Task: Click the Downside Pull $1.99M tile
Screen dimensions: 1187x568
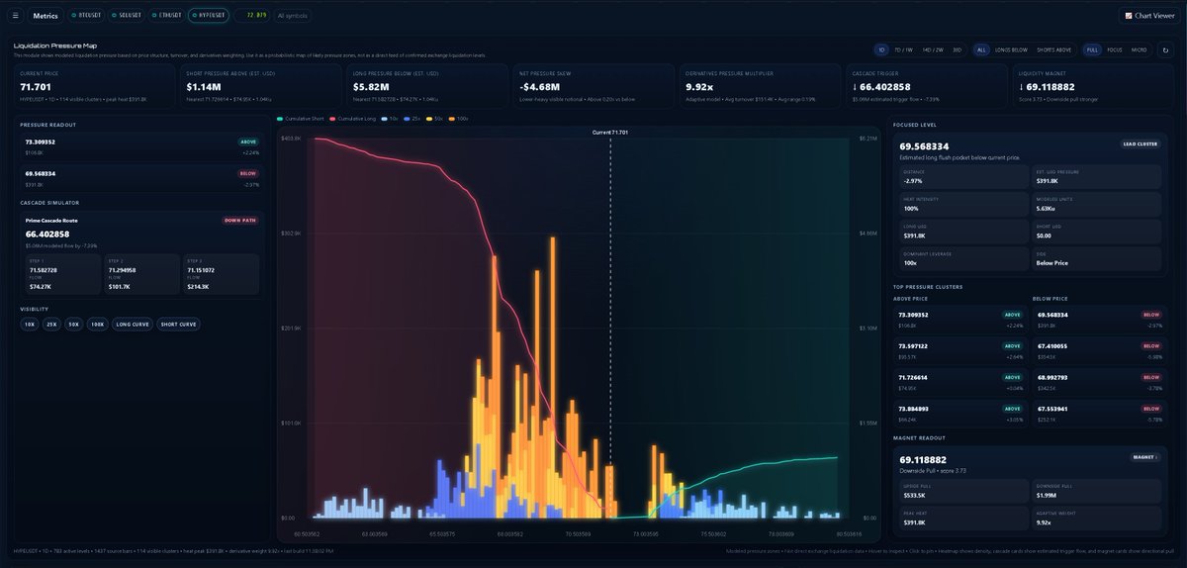Action: (1097, 492)
